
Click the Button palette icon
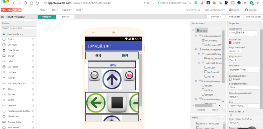coord(4,39)
